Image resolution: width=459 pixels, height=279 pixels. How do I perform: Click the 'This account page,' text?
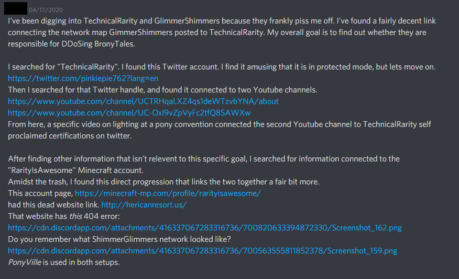(x=40, y=193)
